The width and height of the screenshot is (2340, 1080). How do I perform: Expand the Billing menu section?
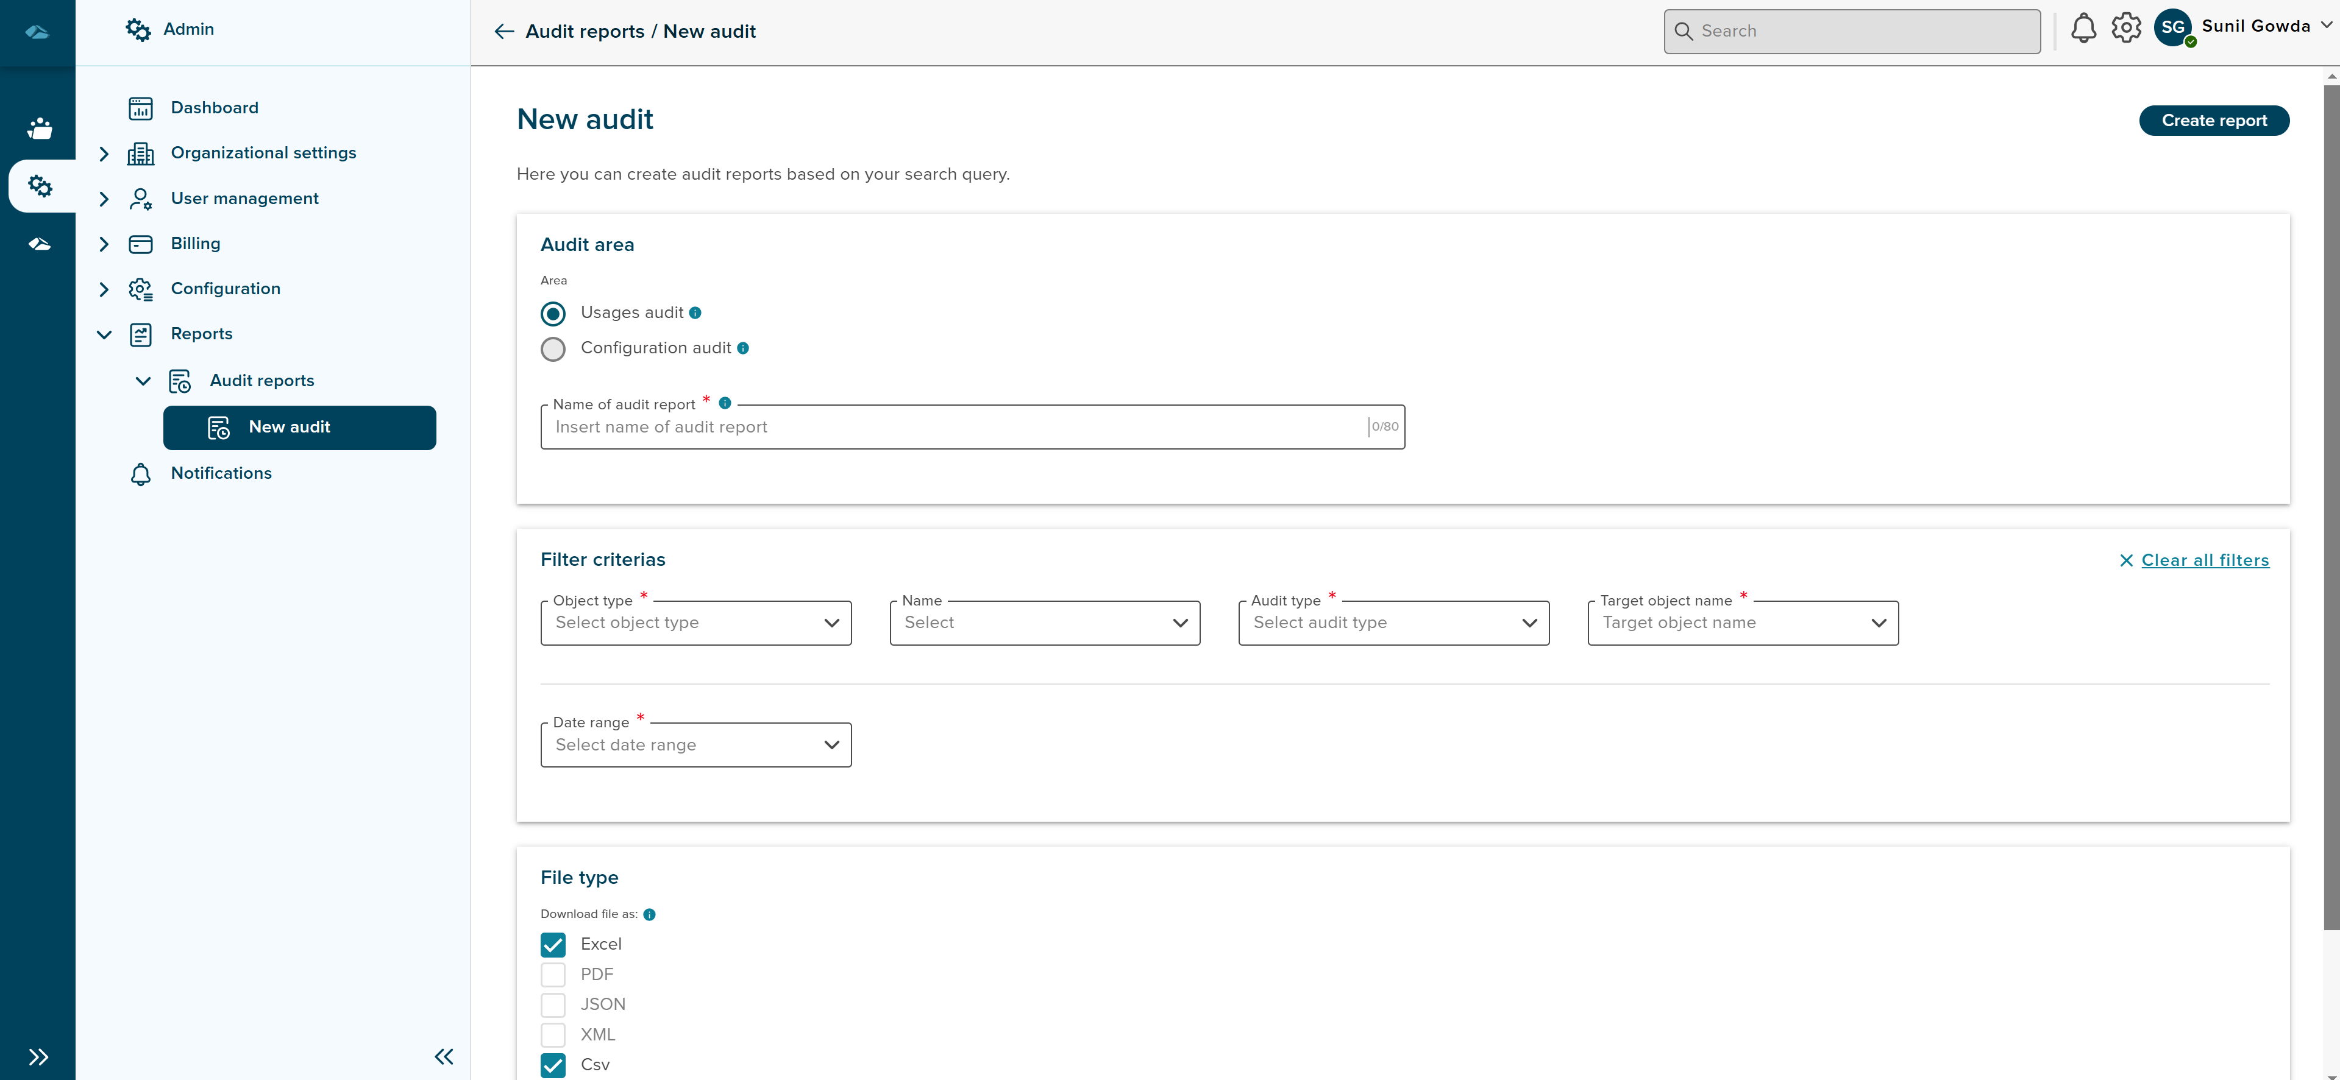tap(104, 244)
